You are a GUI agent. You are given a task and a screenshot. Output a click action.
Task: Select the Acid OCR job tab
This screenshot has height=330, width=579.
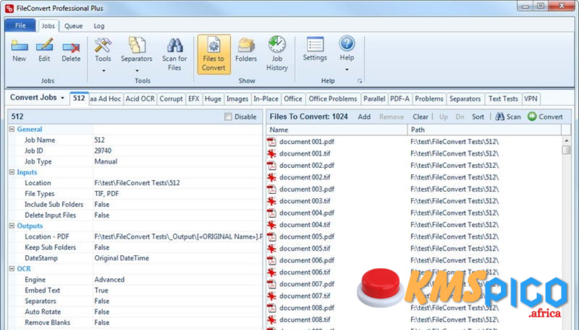(x=140, y=99)
